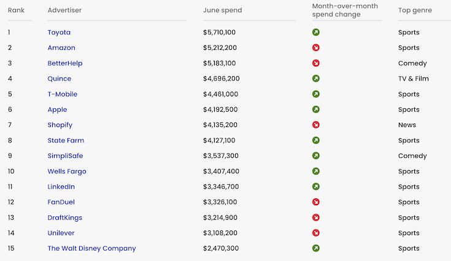Click Quince's green spend change icon
Screen dimensions: 451x261
pyautogui.click(x=316, y=78)
